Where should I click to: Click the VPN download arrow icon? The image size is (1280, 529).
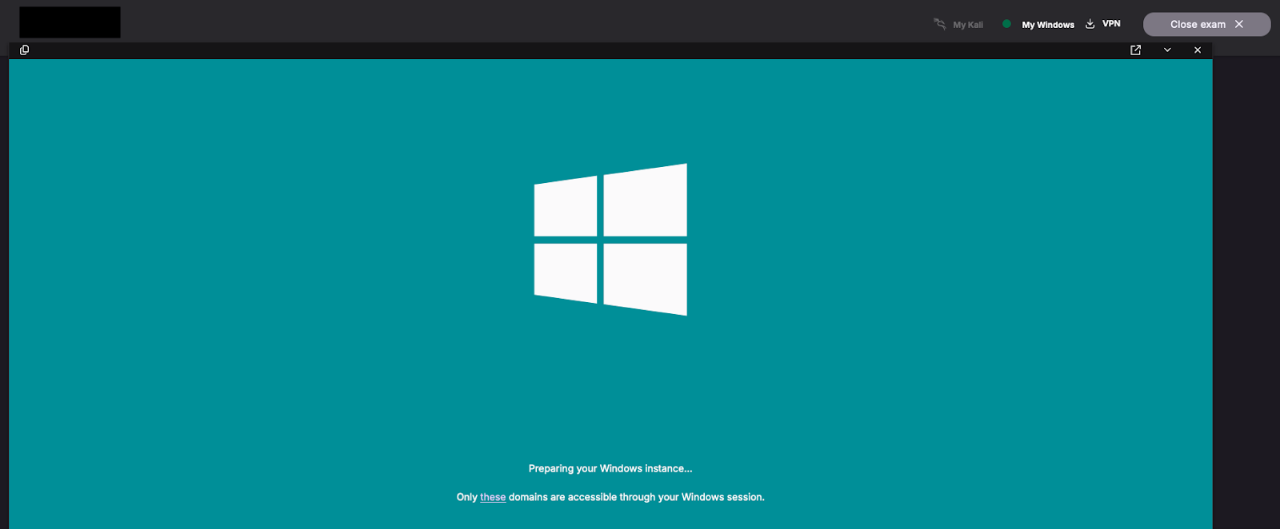click(1090, 24)
